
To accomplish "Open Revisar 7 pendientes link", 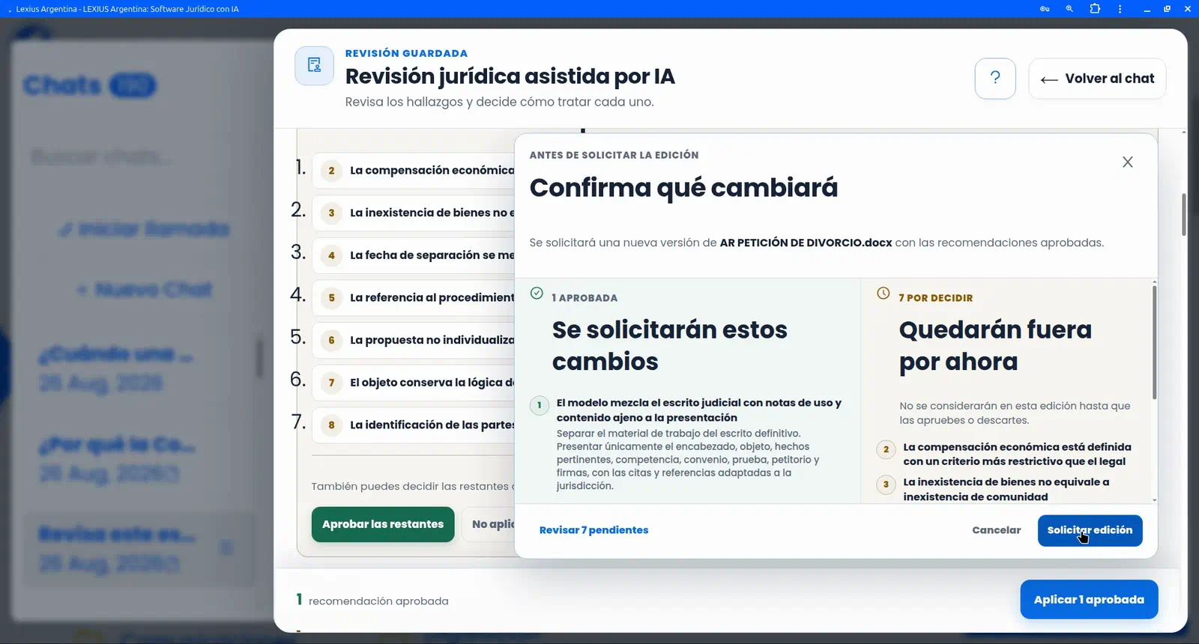I will 594,530.
